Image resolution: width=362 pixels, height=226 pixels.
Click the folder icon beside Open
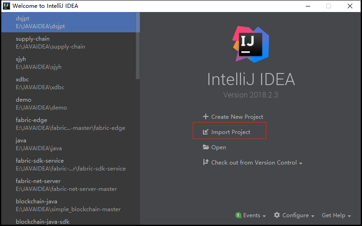[206, 147]
